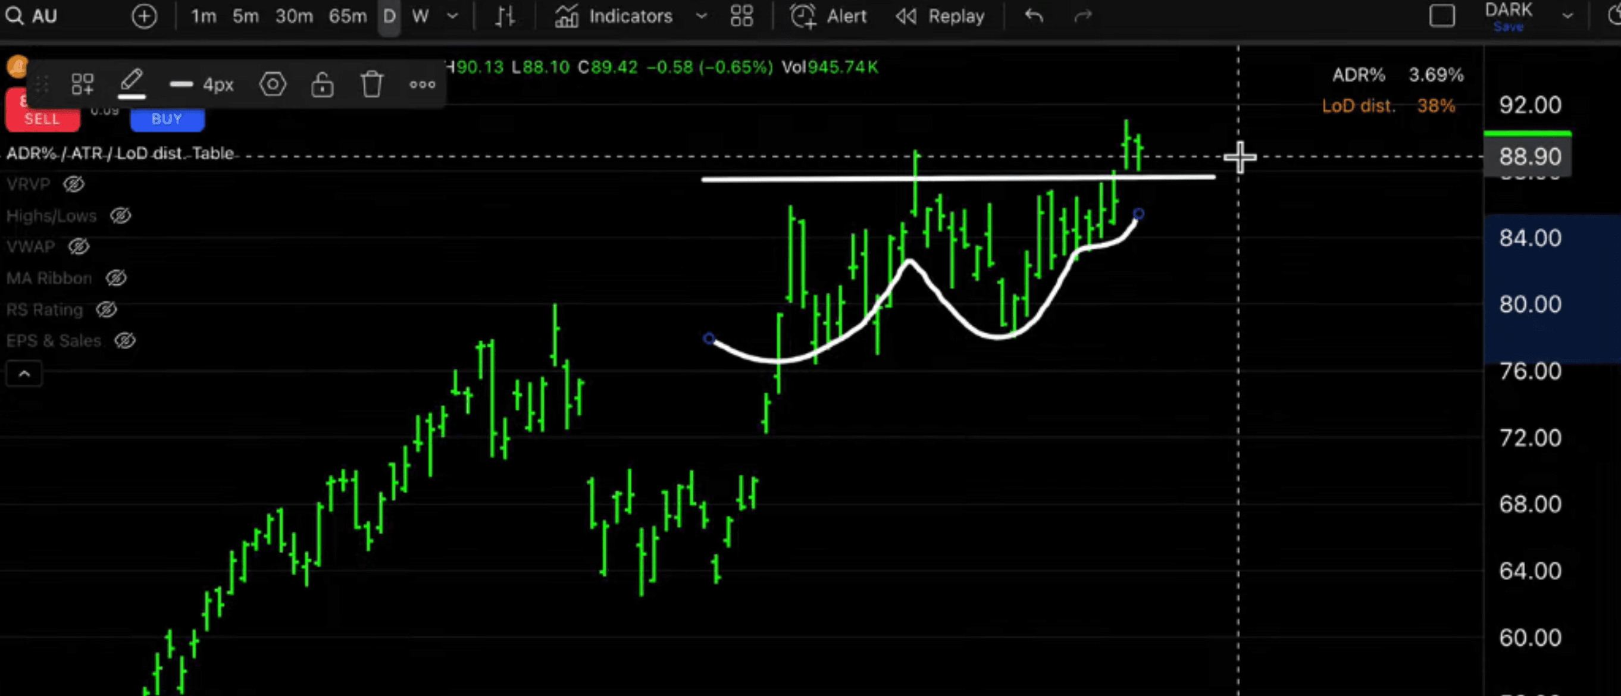Delete the drawing with the trash icon
Image resolution: width=1621 pixels, height=696 pixels.
tap(372, 84)
